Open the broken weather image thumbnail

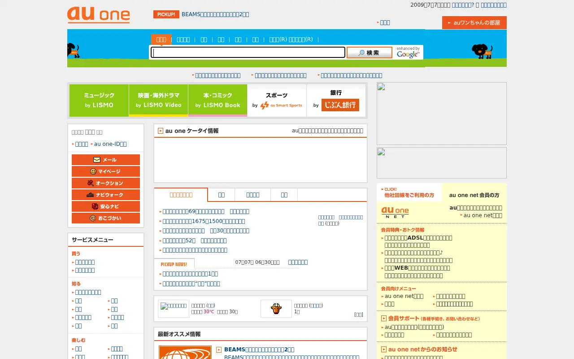pyautogui.click(x=174, y=309)
